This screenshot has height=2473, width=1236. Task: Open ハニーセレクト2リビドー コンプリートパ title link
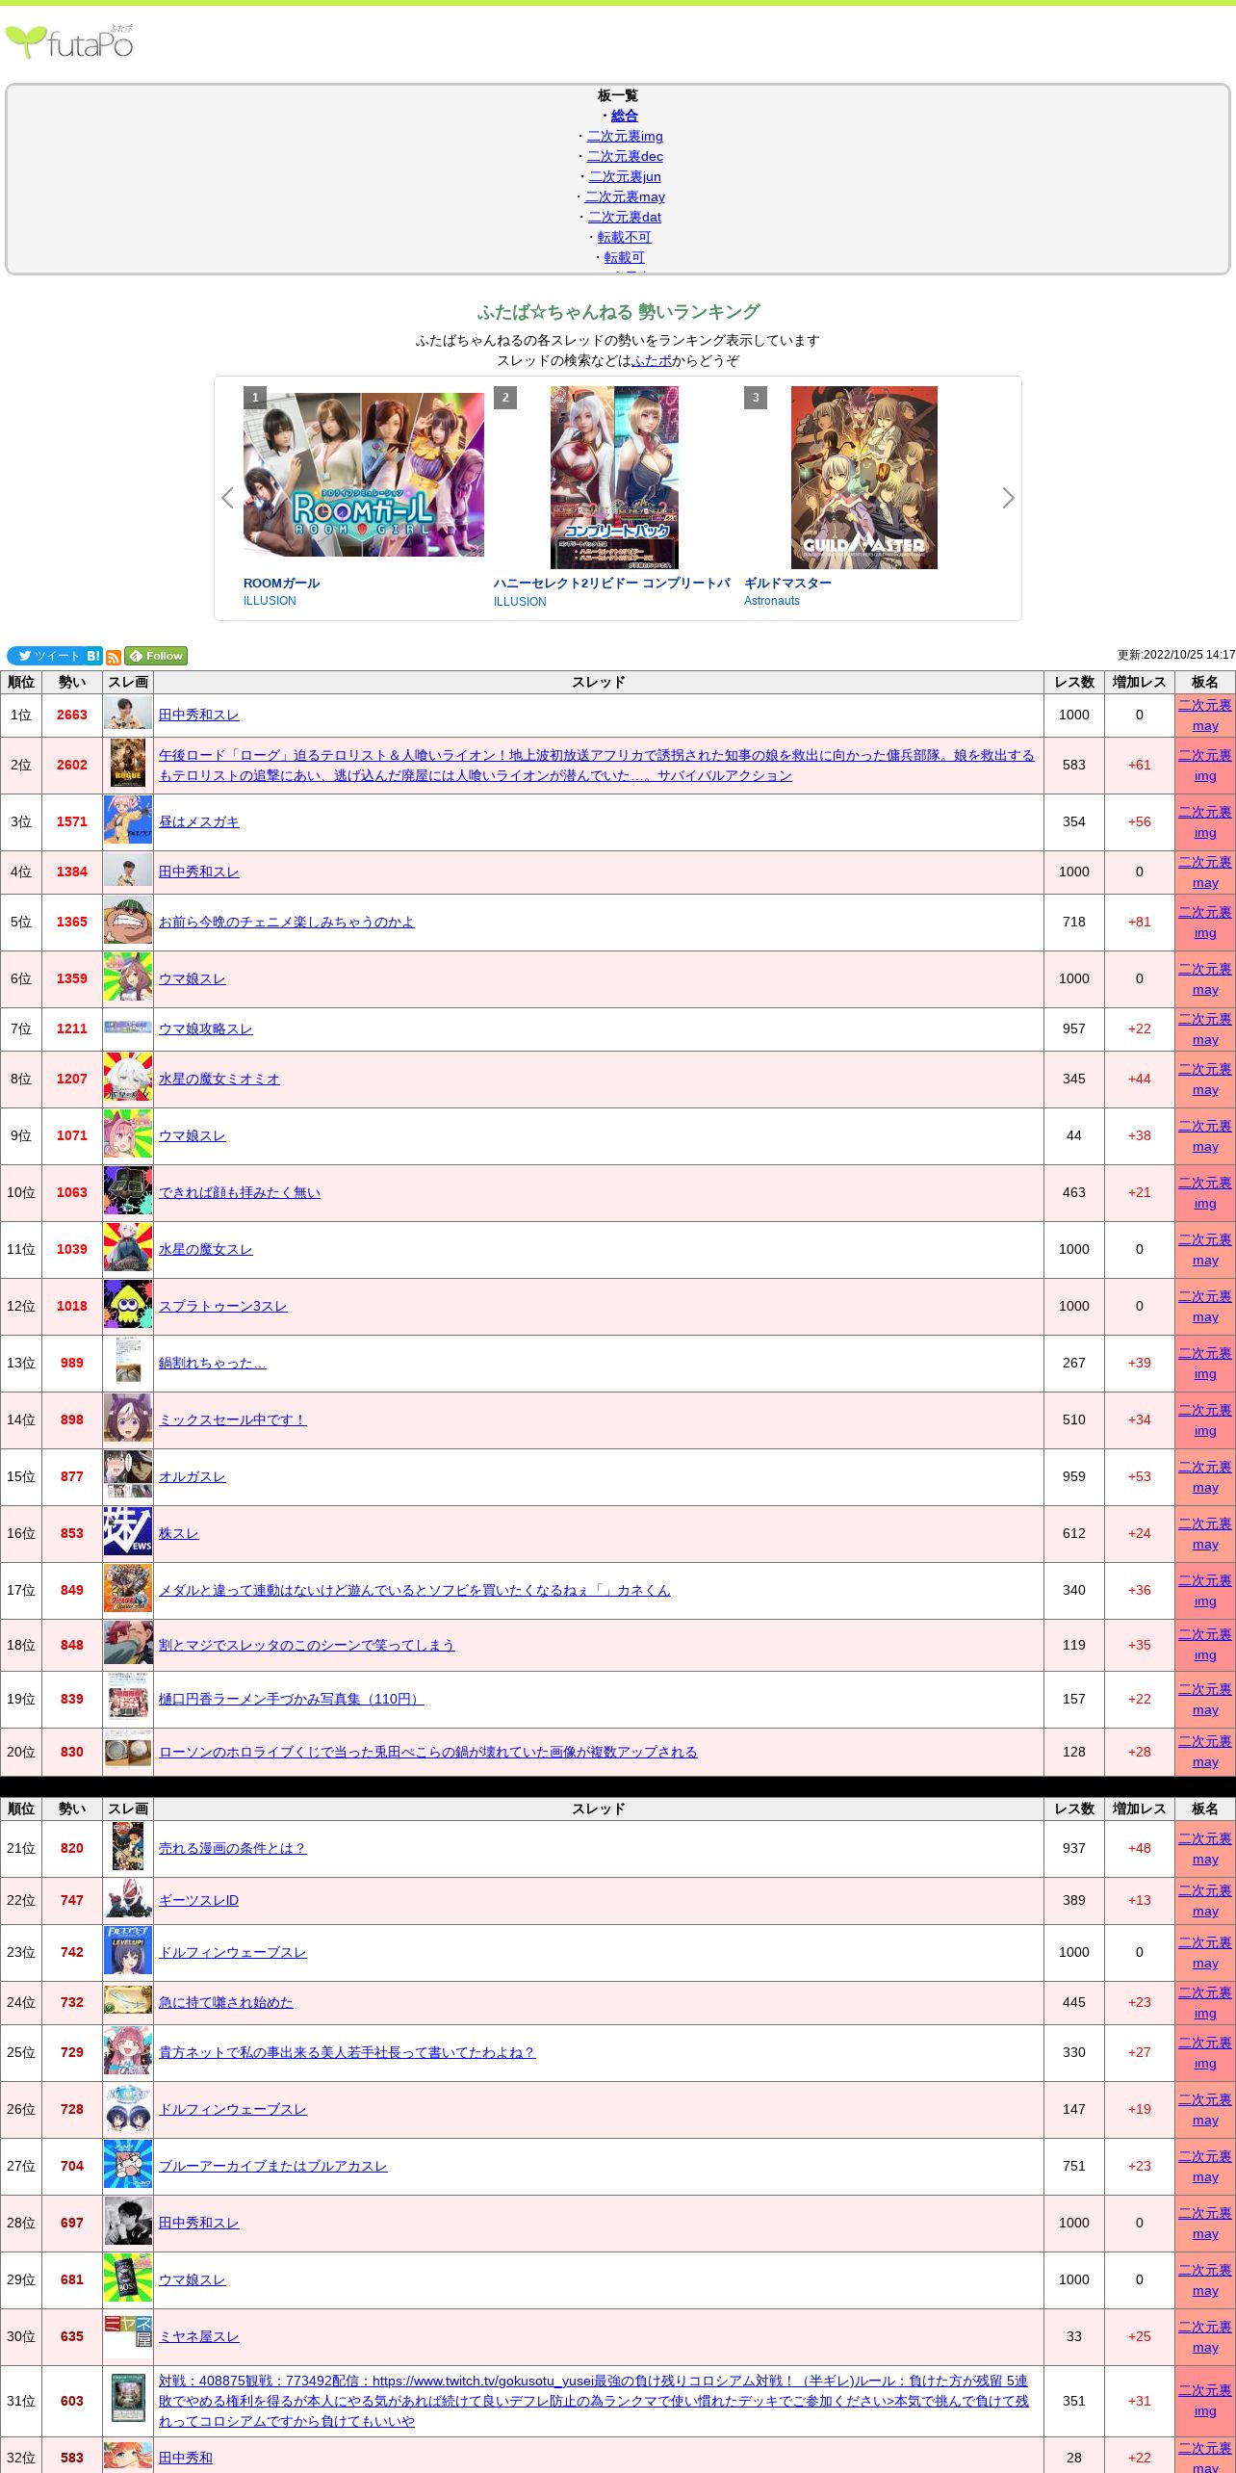tap(612, 583)
